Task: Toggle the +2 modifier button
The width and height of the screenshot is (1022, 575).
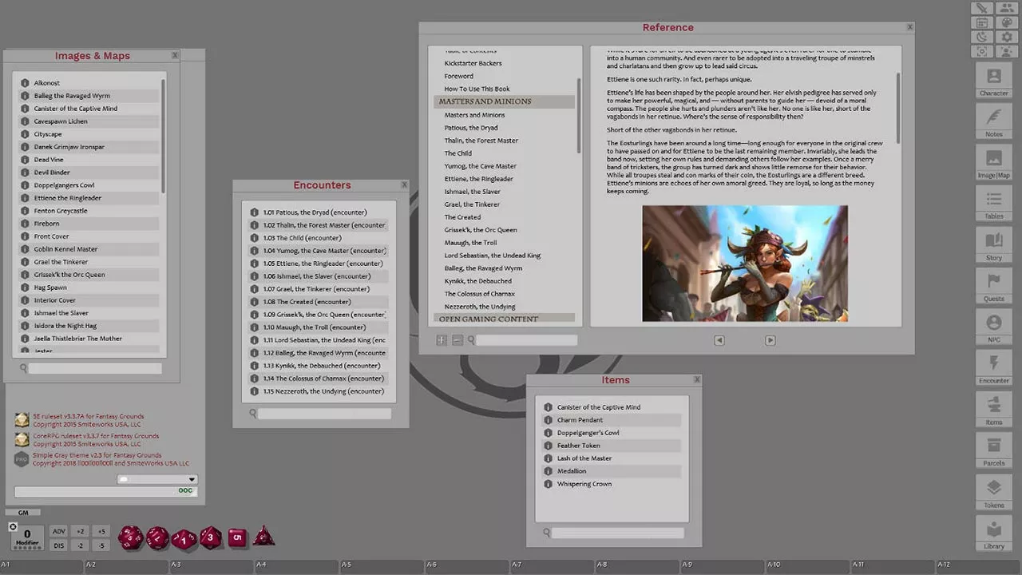Action: pyautogui.click(x=81, y=532)
